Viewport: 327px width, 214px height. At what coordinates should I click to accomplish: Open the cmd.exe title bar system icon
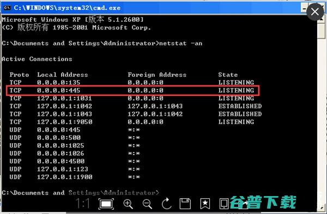pyautogui.click(x=7, y=8)
